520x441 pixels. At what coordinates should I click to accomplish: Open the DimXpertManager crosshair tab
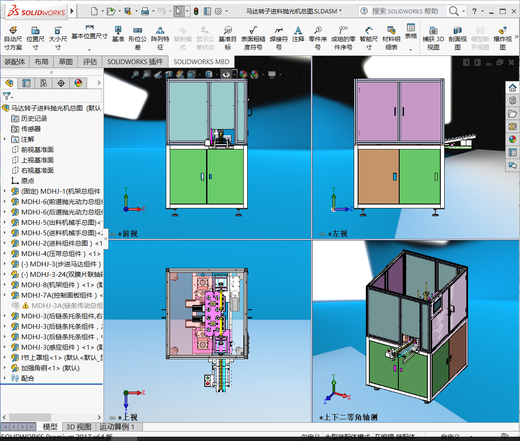[61, 83]
